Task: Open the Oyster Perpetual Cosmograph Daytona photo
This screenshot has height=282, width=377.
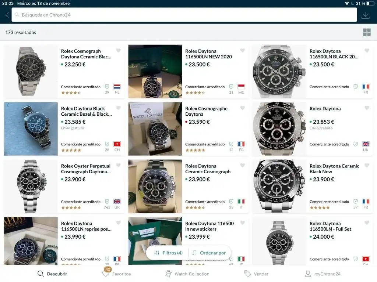Action: [31, 186]
